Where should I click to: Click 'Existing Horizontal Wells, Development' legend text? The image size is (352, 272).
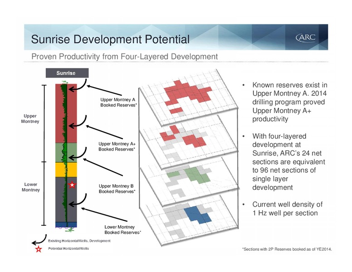pyautogui.click(x=79, y=241)
